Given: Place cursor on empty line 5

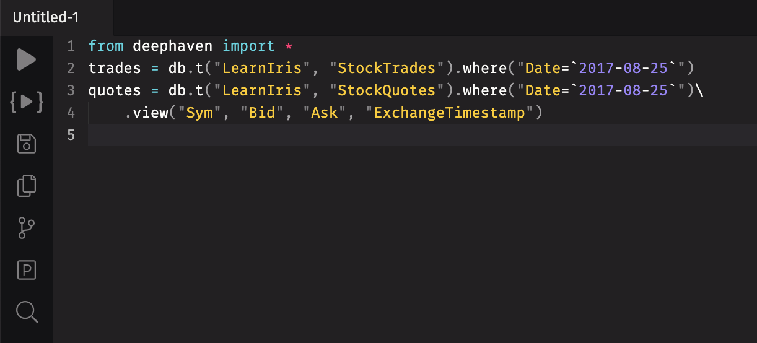Looking at the screenshot, I should [422, 135].
